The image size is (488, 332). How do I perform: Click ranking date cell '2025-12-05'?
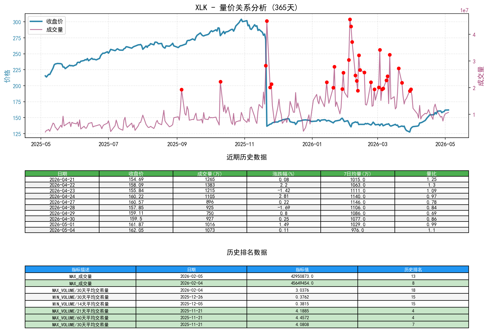tap(191, 304)
